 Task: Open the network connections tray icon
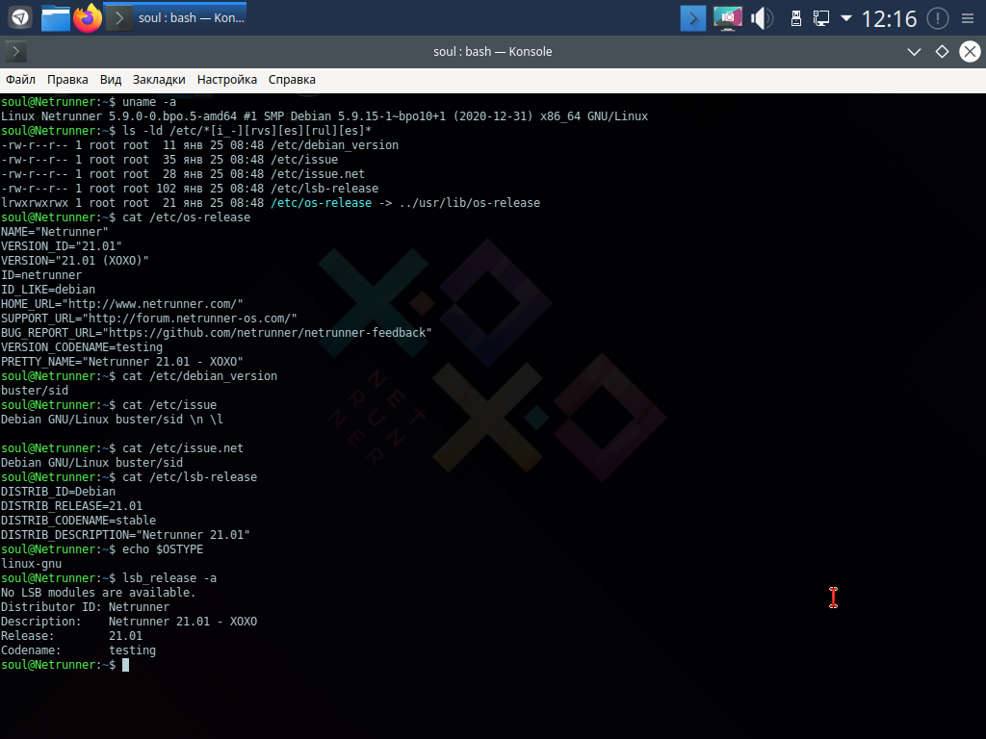(821, 18)
